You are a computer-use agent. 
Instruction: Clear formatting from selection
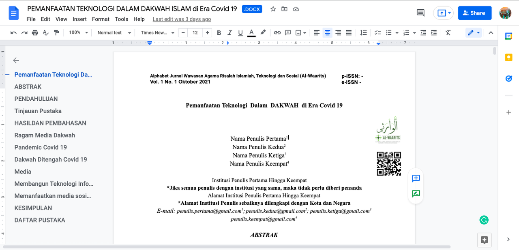pyautogui.click(x=448, y=33)
